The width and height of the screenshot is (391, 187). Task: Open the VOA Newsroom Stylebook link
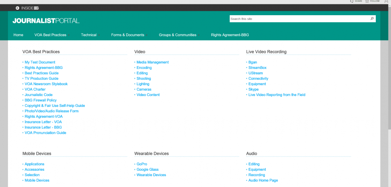(46, 84)
